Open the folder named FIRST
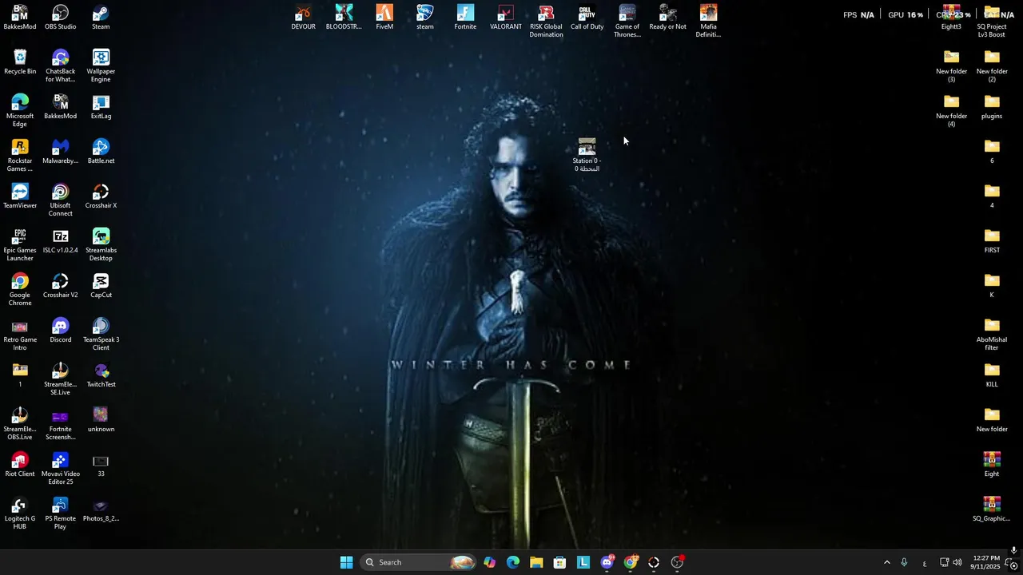 point(992,241)
